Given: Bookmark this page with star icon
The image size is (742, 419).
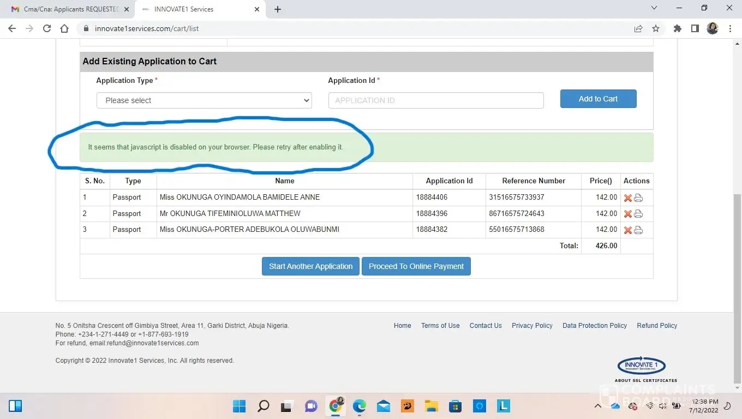Looking at the screenshot, I should [x=656, y=28].
